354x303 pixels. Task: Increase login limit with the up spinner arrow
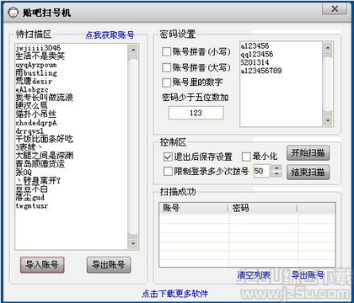pos(277,167)
